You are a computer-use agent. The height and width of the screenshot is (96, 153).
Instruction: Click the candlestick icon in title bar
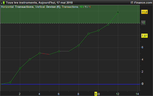click(x=3, y=3)
